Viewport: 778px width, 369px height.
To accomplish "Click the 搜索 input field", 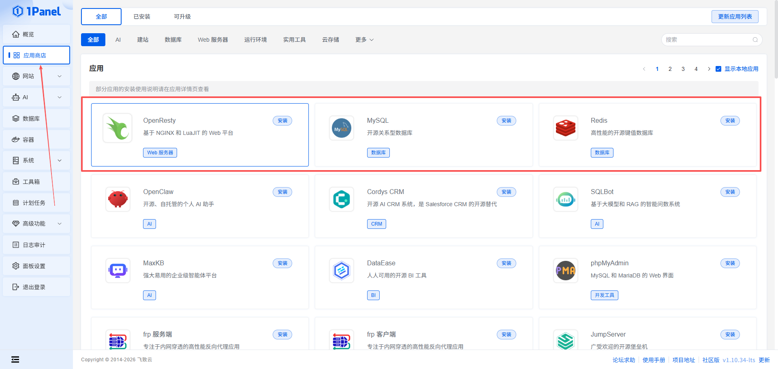I will tap(707, 40).
